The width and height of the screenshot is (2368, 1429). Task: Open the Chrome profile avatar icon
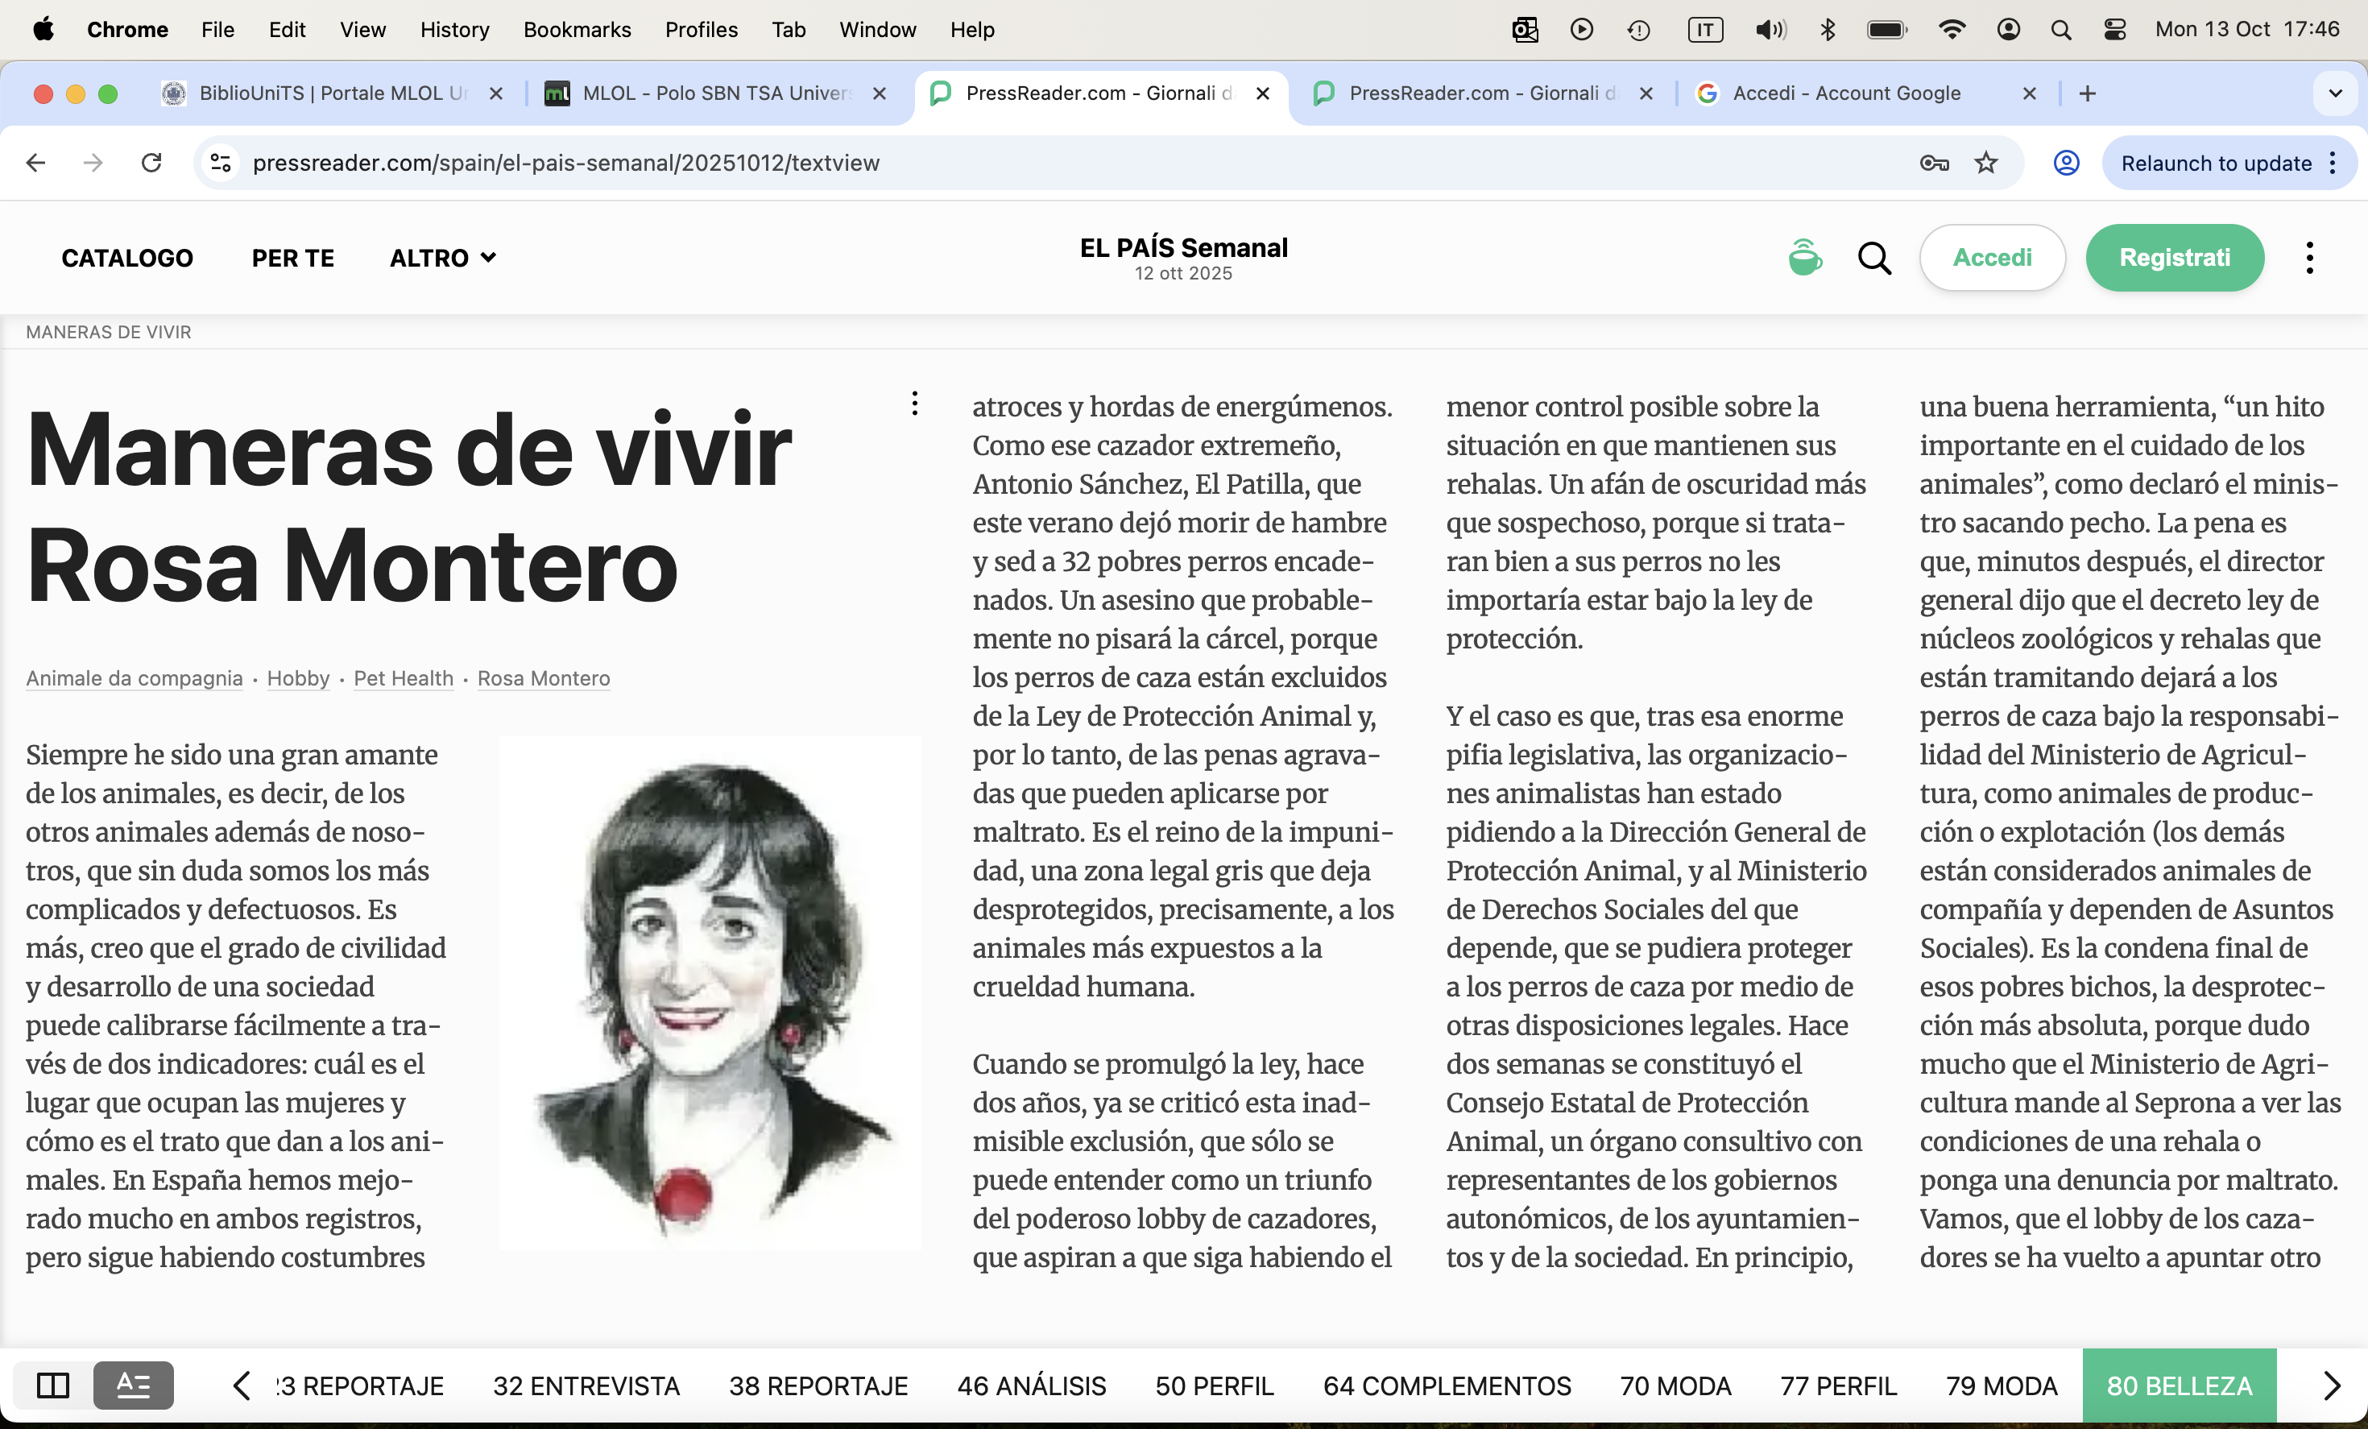2065,163
